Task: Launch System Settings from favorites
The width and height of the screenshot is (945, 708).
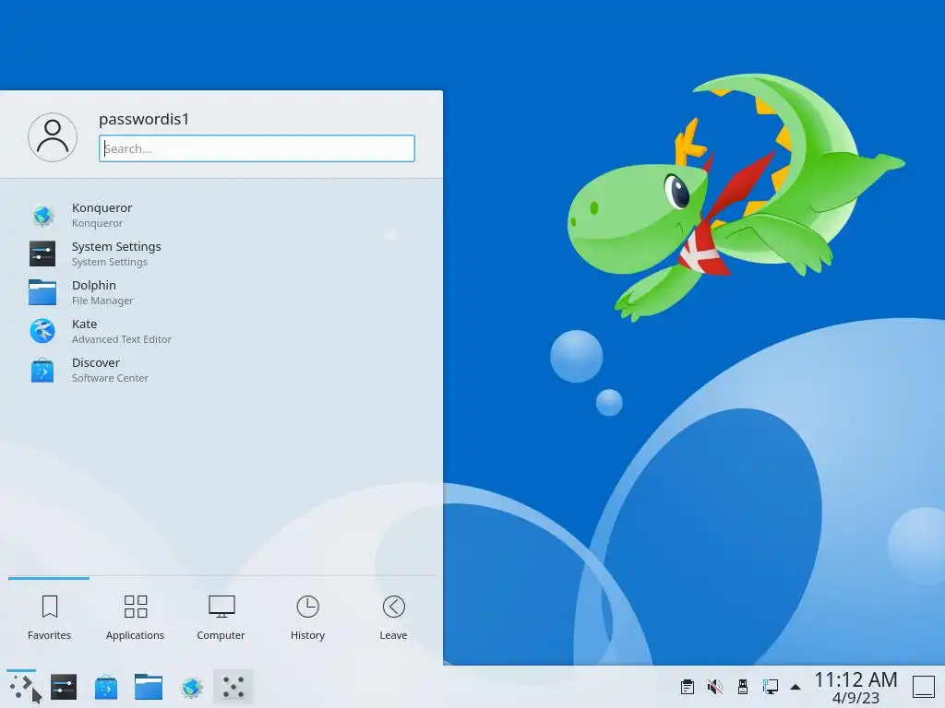Action: coord(221,254)
